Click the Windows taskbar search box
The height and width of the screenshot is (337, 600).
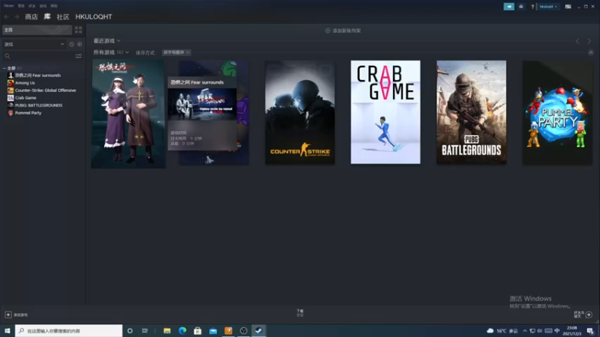click(69, 331)
